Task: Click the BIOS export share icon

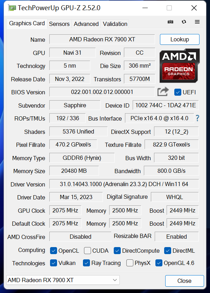Action: click(x=163, y=92)
